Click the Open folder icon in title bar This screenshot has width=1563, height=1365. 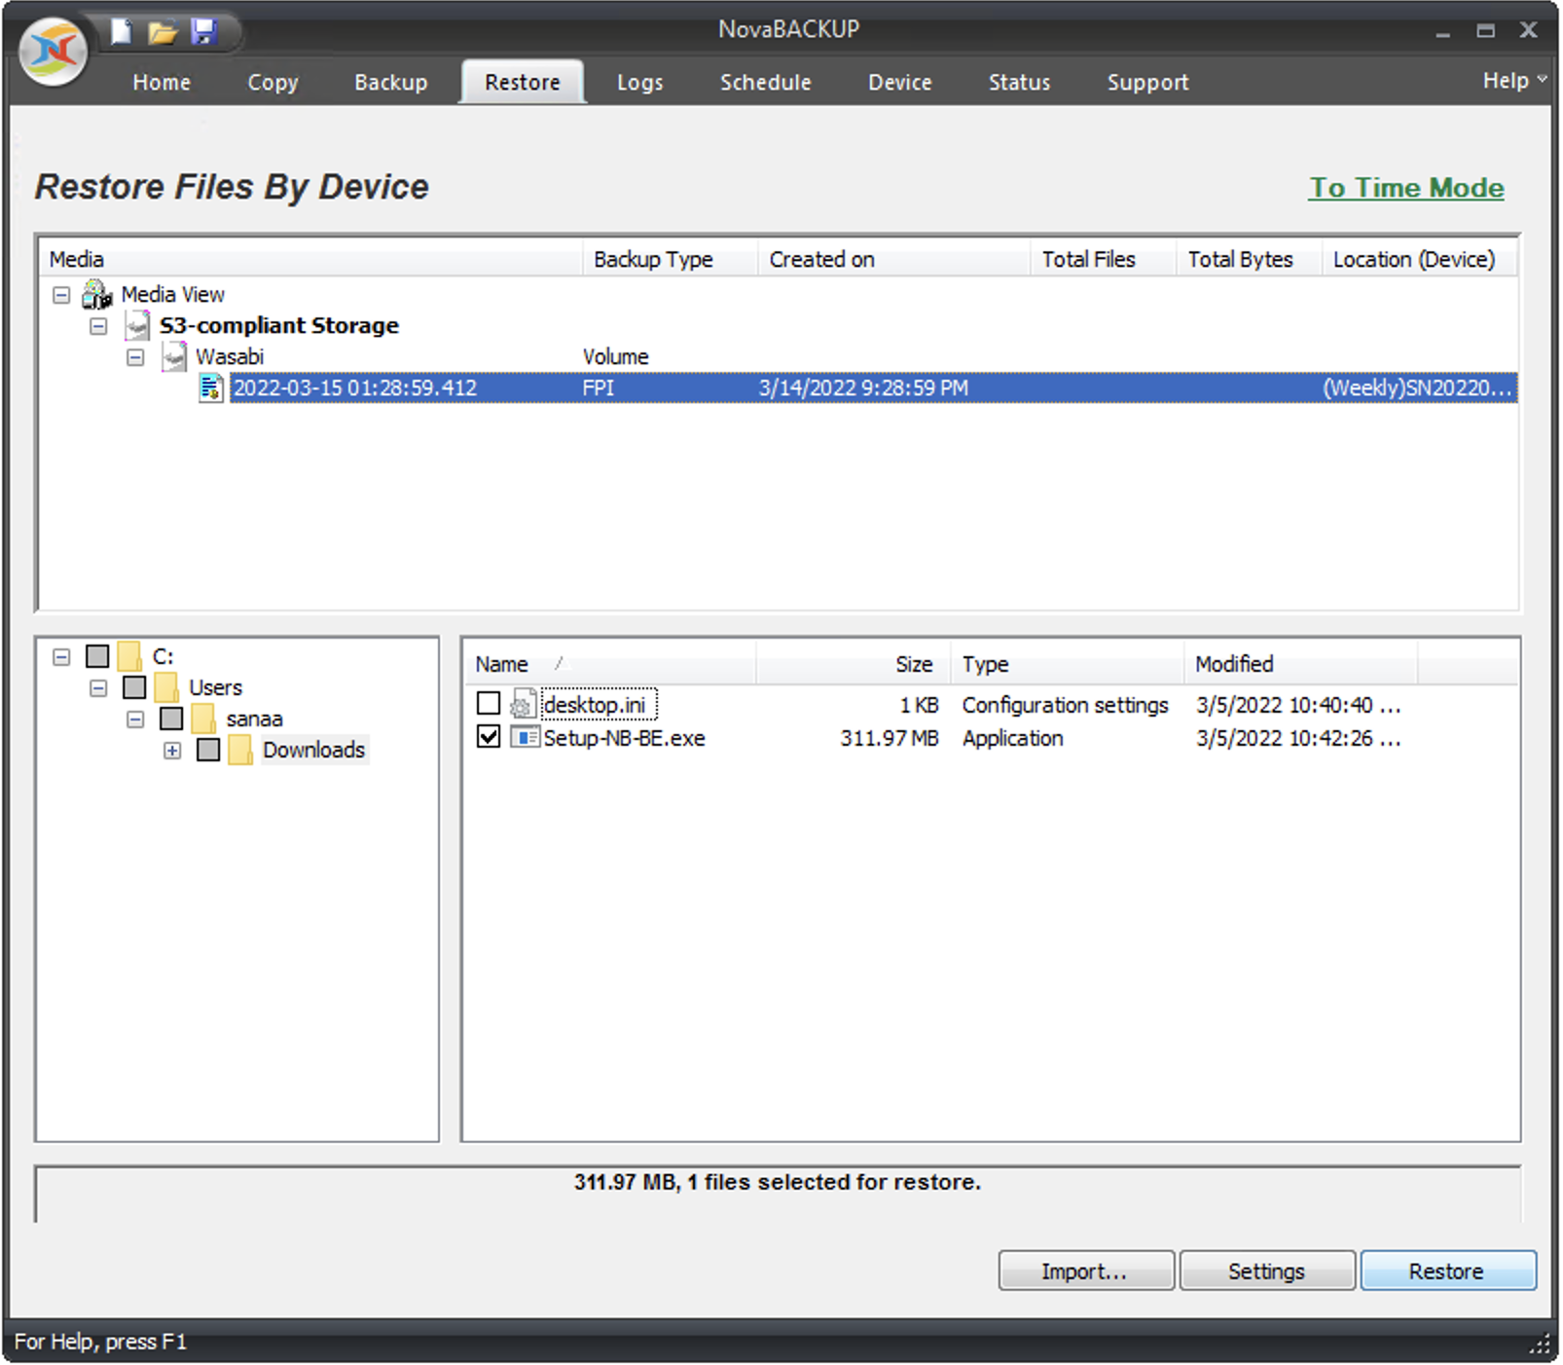coord(162,32)
